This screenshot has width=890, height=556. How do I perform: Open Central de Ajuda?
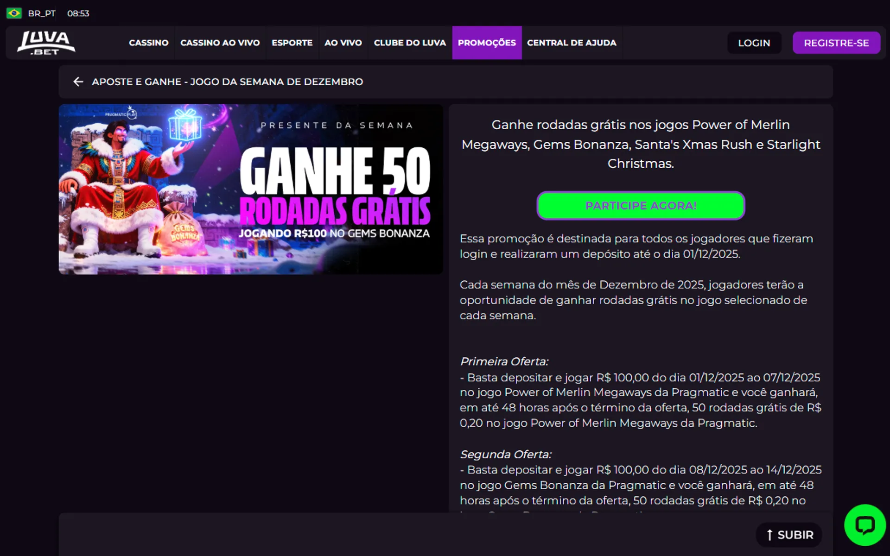[x=572, y=43]
